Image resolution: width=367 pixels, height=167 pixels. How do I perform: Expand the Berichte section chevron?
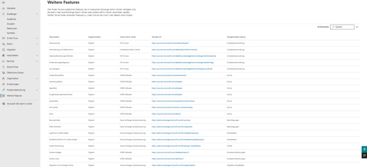[37, 61]
